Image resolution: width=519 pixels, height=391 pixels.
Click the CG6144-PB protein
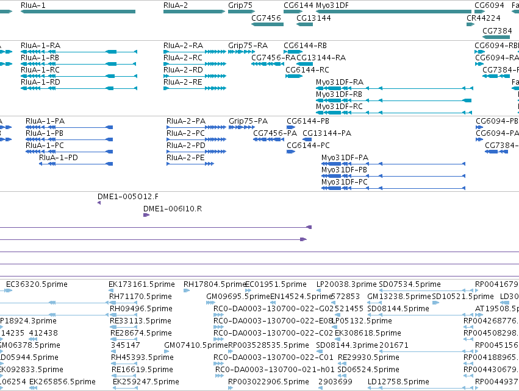click(x=291, y=127)
